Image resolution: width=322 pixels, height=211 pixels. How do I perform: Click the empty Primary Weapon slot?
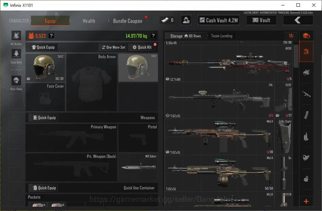(x=71, y=138)
